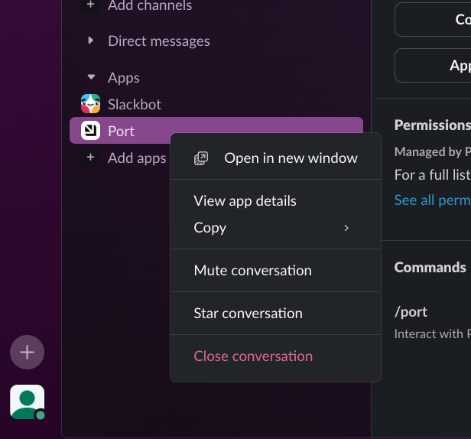This screenshot has width=471, height=439.
Task: Select View app details menu entry
Action: 245,201
